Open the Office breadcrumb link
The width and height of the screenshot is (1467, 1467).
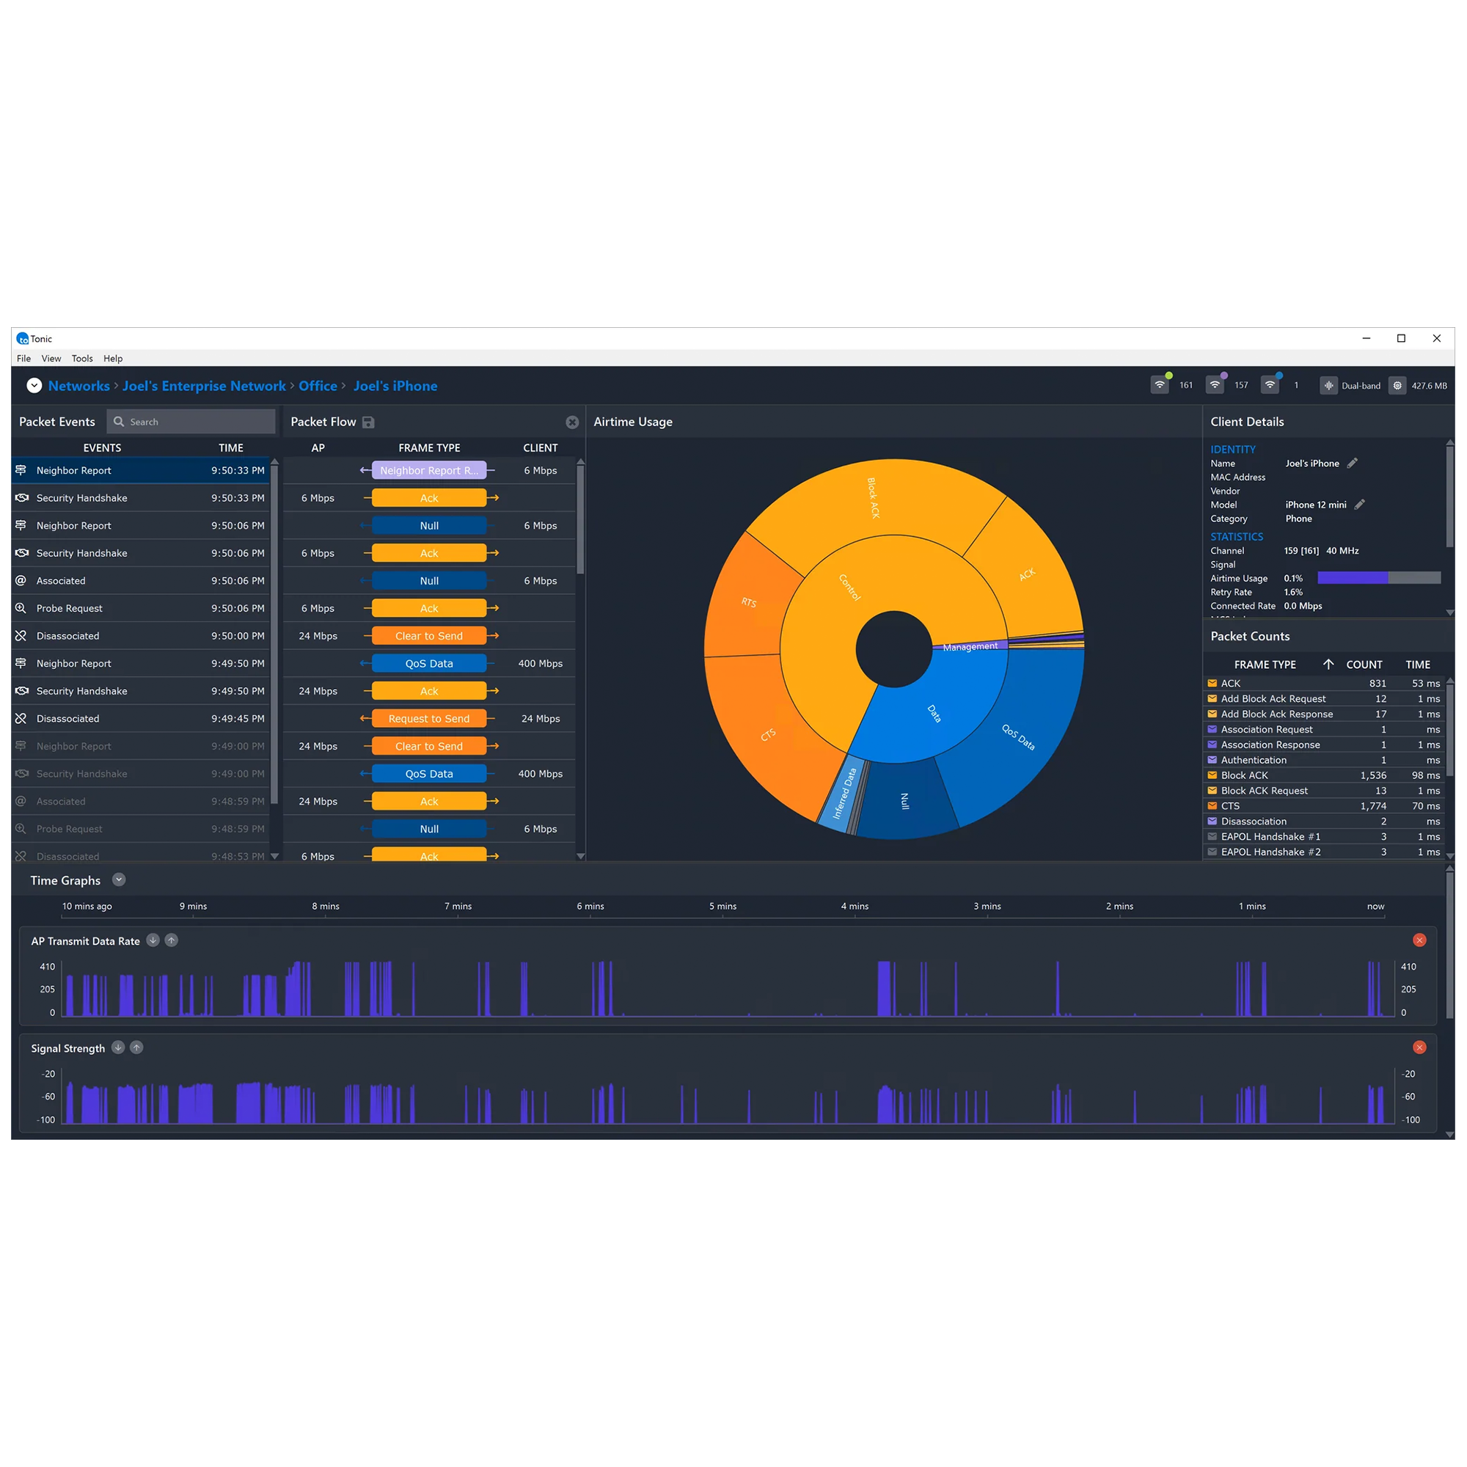point(318,385)
